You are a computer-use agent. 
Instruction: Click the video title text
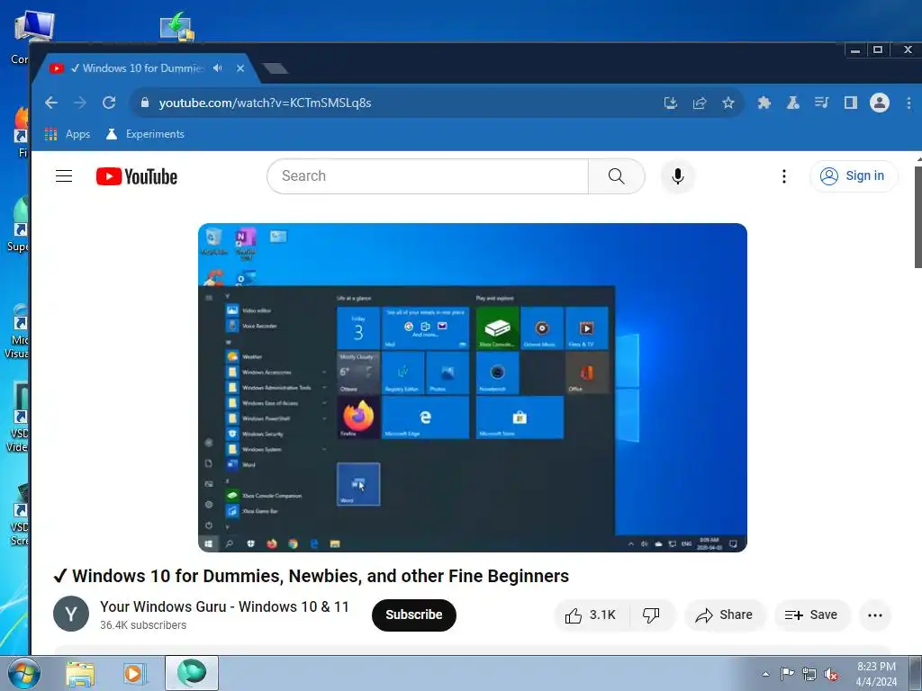[311, 576]
